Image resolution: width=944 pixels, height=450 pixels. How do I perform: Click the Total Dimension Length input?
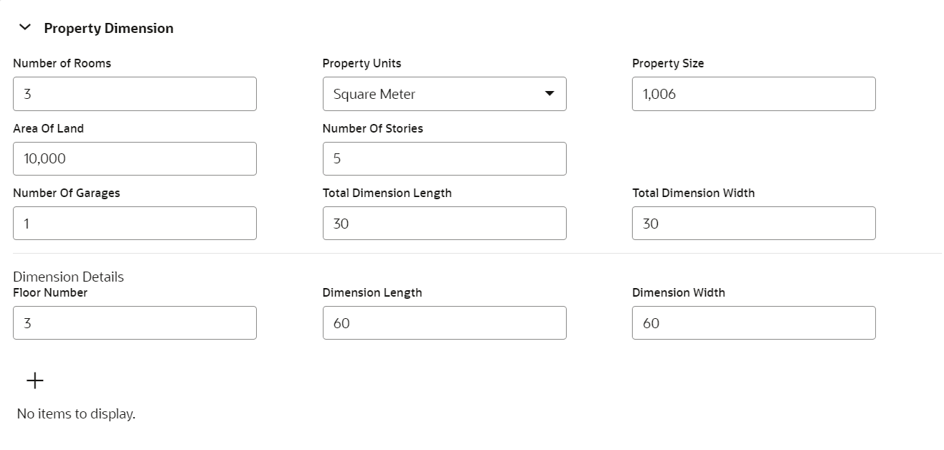pos(444,223)
